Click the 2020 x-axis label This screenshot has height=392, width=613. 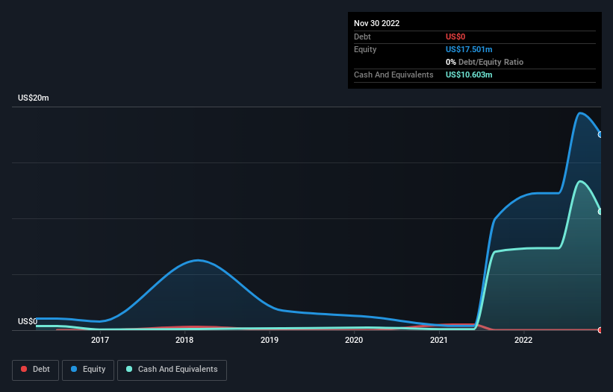[x=354, y=340]
